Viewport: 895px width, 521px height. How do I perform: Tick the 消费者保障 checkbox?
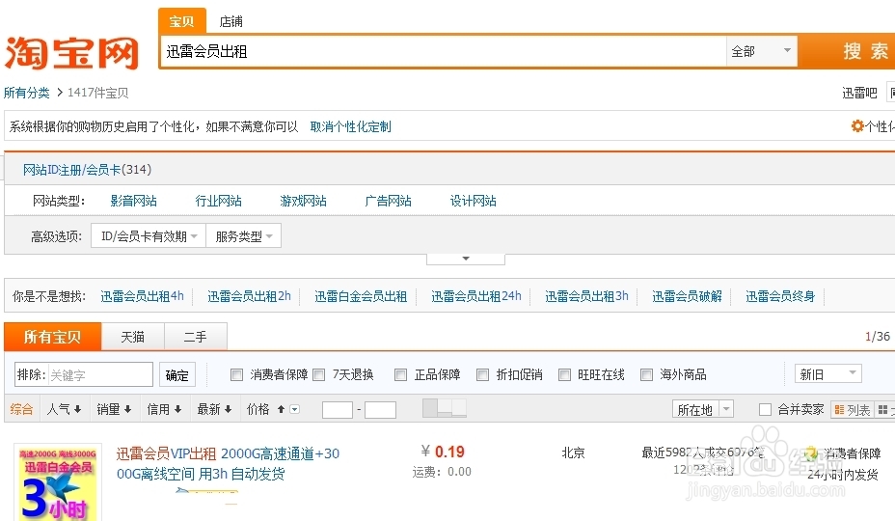point(236,374)
